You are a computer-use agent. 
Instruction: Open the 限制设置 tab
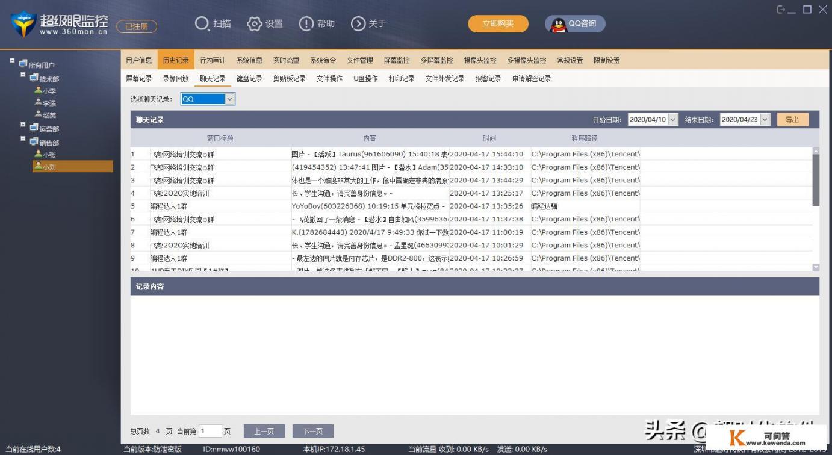click(x=607, y=60)
